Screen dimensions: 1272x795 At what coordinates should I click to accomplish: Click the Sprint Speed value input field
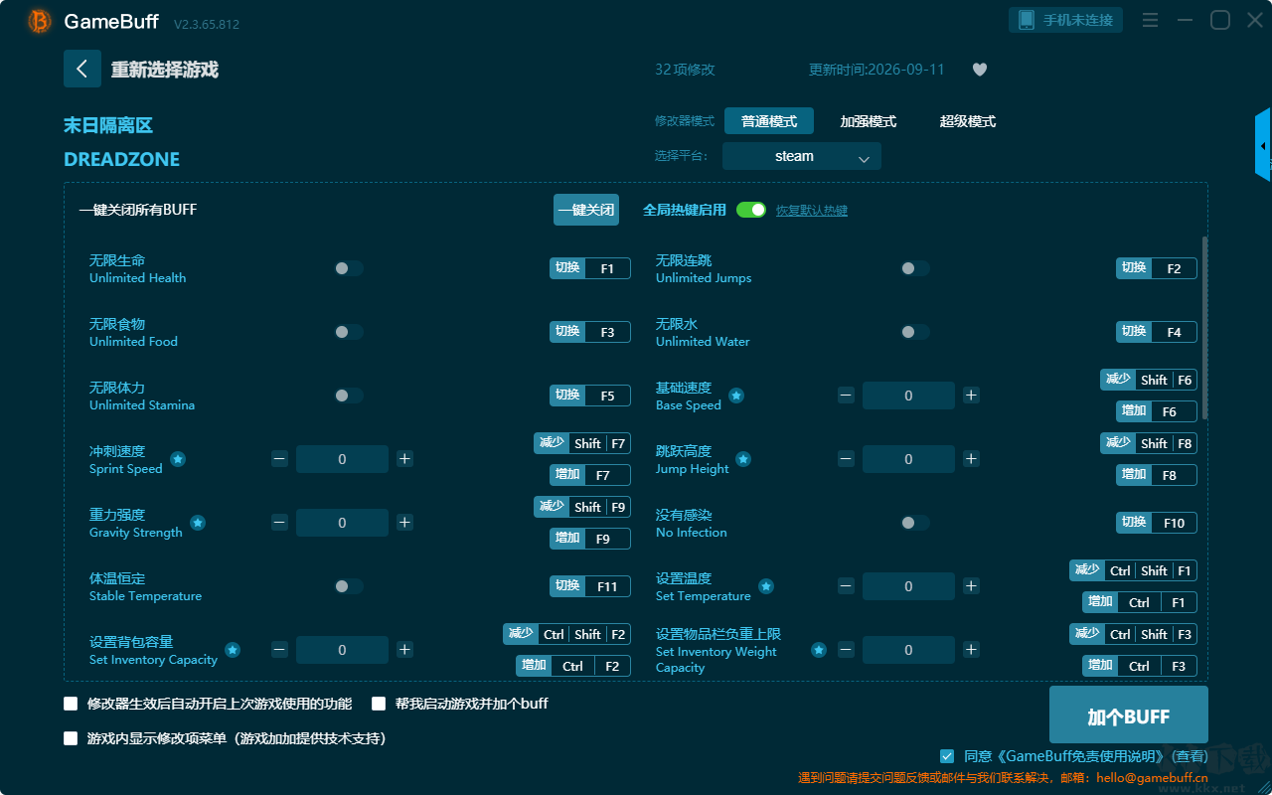pyautogui.click(x=342, y=459)
